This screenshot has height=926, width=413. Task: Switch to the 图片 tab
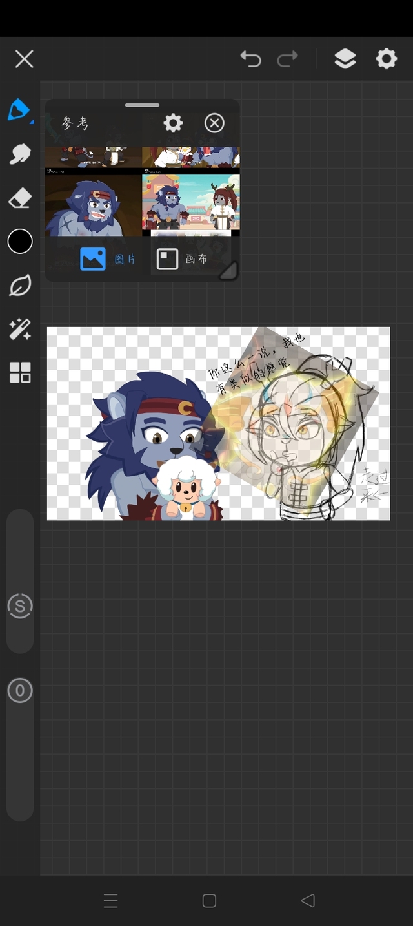tap(108, 259)
